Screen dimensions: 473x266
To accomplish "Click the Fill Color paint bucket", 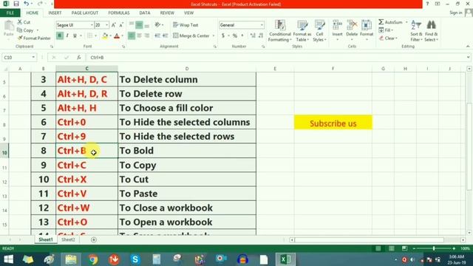I will tap(105, 36).
